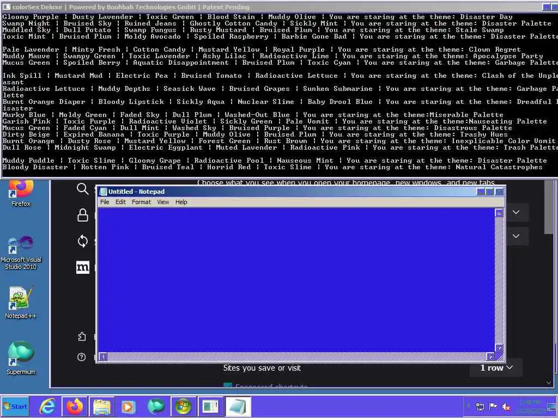558x418 pixels.
Task: Click Show Desktop button at taskbar end
Action: (552, 407)
